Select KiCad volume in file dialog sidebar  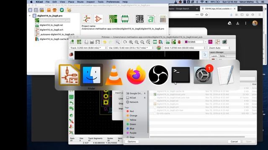point(133,98)
